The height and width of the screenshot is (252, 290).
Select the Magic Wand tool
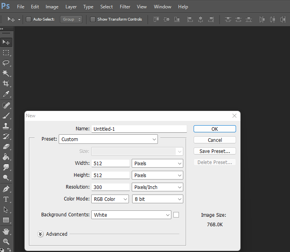(x=6, y=73)
